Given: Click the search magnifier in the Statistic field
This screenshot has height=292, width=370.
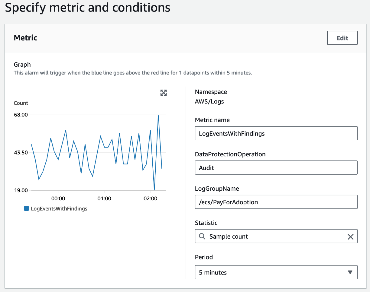Looking at the screenshot, I should click(202, 236).
